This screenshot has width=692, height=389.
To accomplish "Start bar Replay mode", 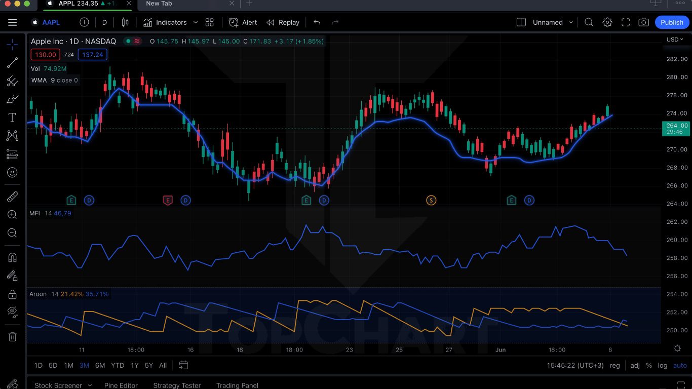I will (283, 22).
